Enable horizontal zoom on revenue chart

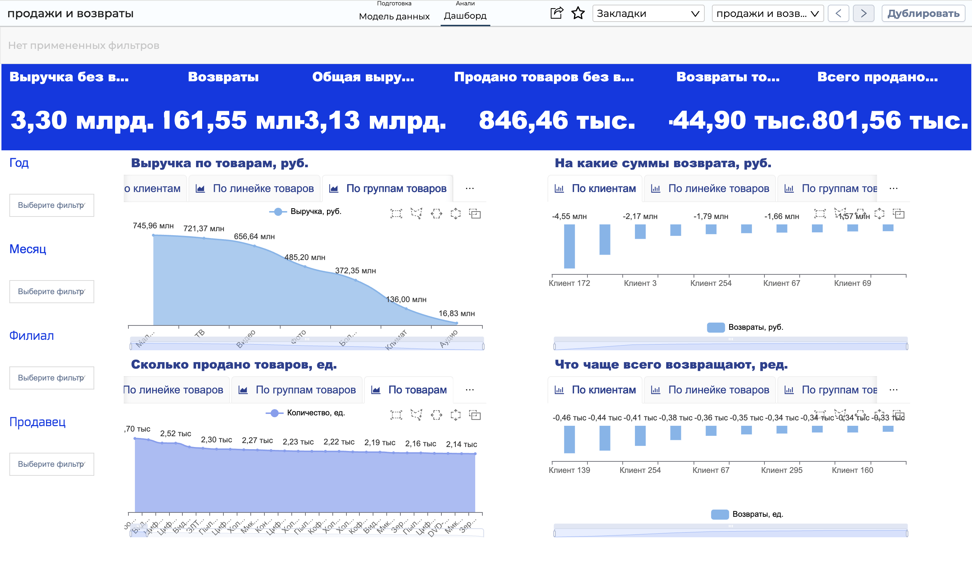[x=436, y=214]
